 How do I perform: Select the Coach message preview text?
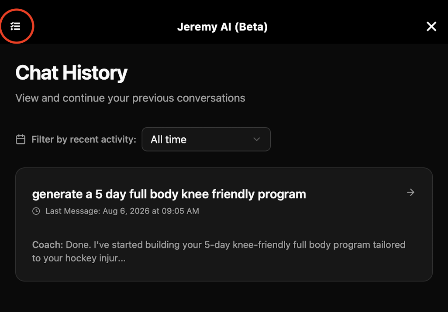tap(219, 251)
